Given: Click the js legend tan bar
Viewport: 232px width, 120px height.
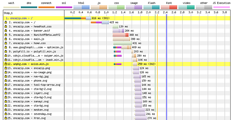Looking at the screenshot, I should 99,7.
